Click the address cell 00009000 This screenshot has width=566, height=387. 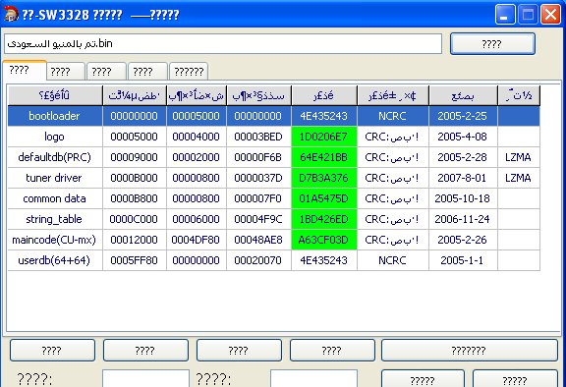[x=135, y=157]
